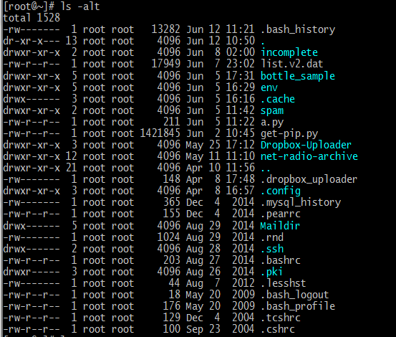Select the a.py filename
The image size is (396, 337).
(272, 123)
